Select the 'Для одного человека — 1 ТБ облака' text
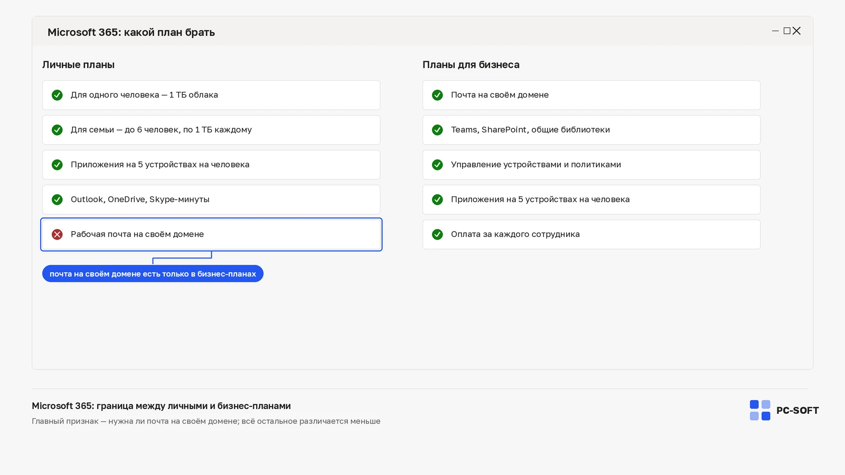Image resolution: width=845 pixels, height=475 pixels. point(144,95)
